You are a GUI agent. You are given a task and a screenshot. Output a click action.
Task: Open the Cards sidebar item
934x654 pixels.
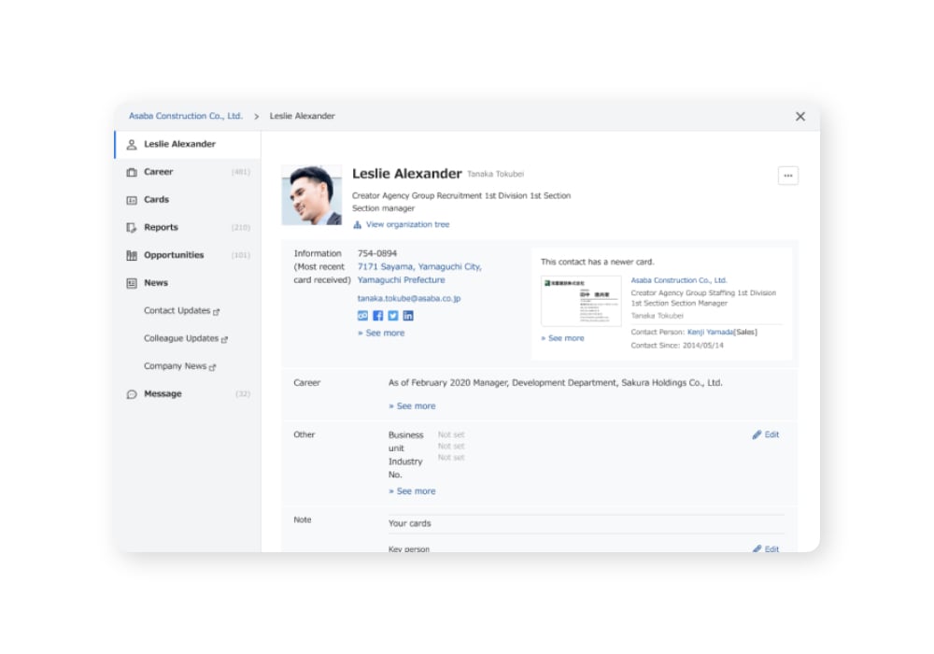(x=188, y=200)
